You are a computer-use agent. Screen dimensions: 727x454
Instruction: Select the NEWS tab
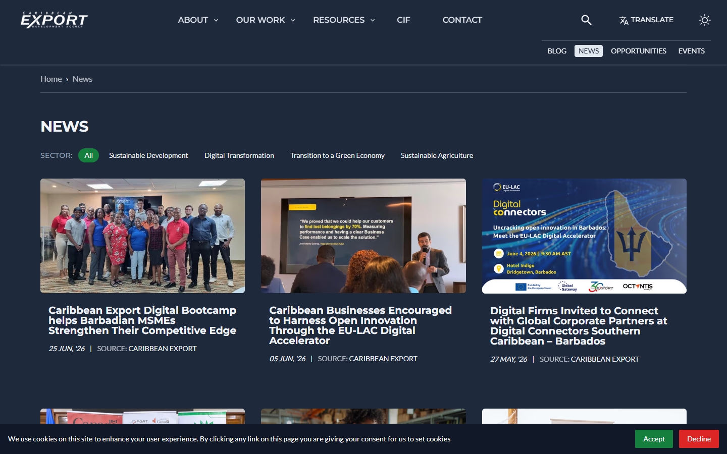[x=589, y=51]
